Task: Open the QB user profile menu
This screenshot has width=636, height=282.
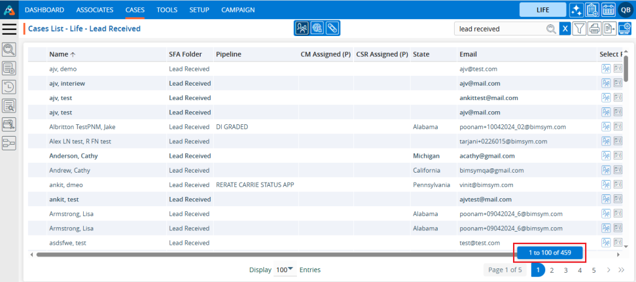Action: click(x=625, y=10)
